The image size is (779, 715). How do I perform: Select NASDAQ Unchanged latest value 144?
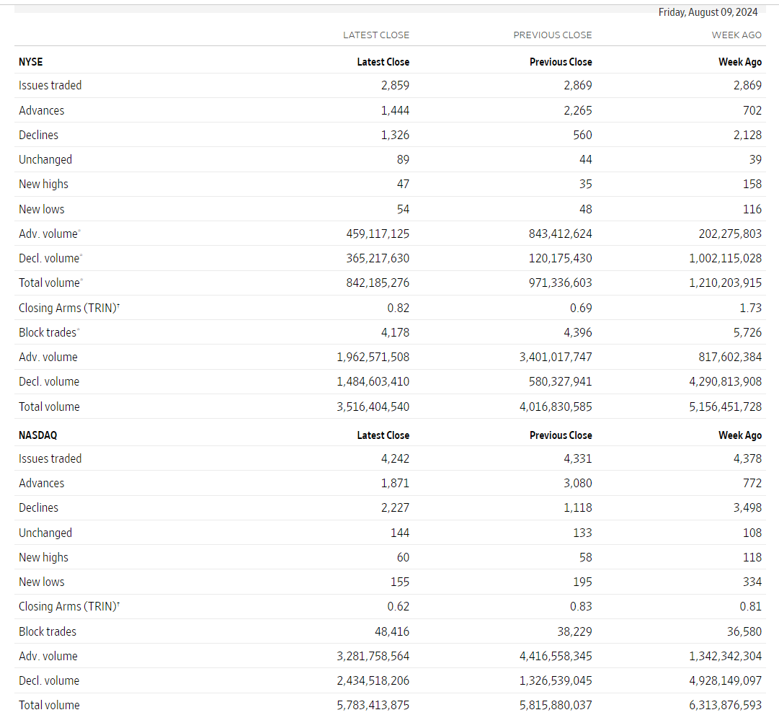400,533
